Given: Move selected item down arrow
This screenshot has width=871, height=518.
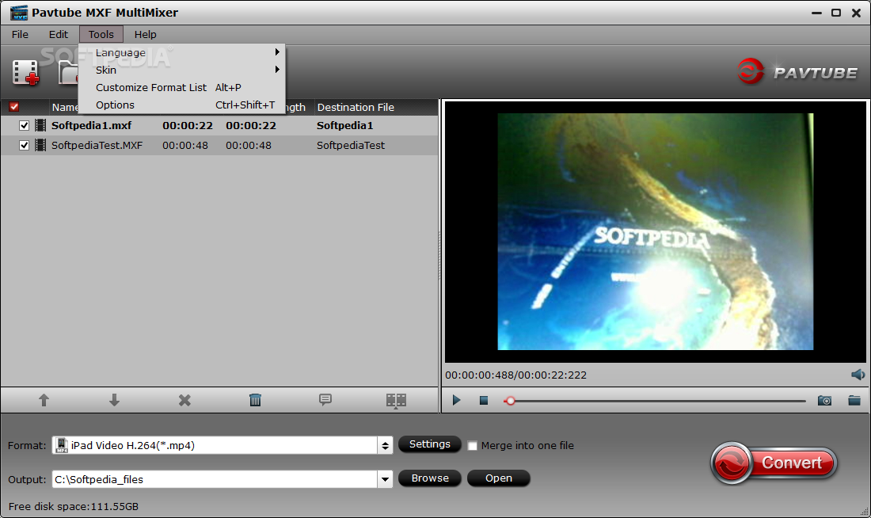Looking at the screenshot, I should coord(115,400).
